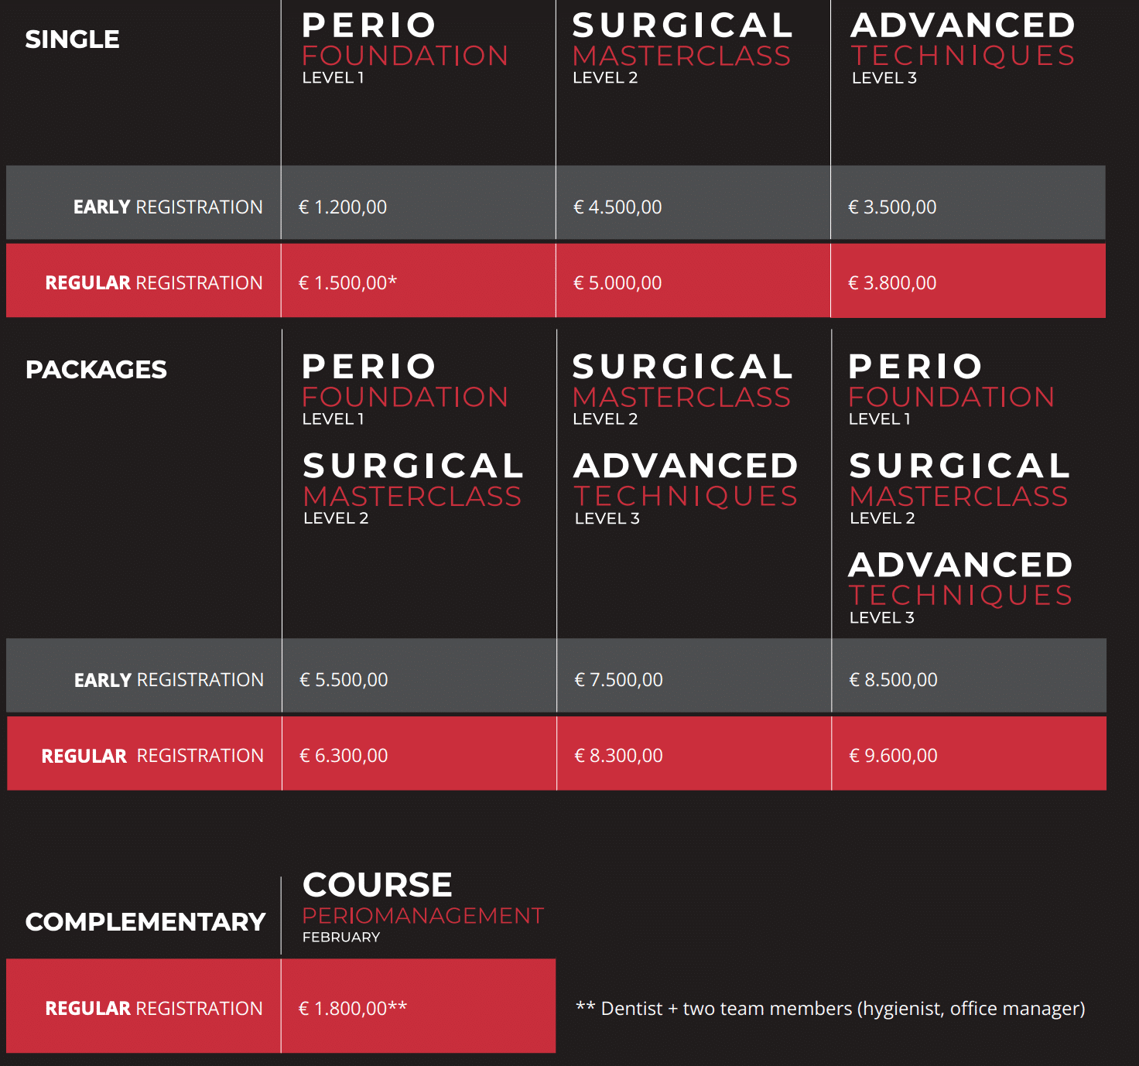Select the € 1.800,00** complementary course price
1139x1066 pixels.
pyautogui.click(x=353, y=1009)
